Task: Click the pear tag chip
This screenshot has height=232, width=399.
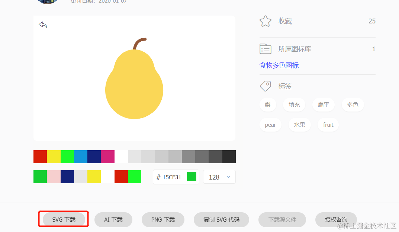Action: (270, 125)
